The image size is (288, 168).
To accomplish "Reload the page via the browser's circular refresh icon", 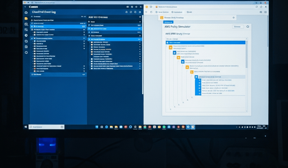I will 151,12.
